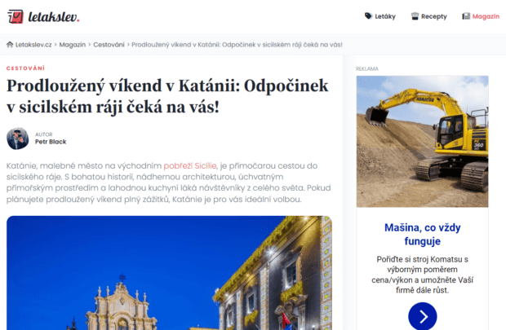Click the Mašina, co vždy funguje headline
This screenshot has width=506, height=330.
pos(423,235)
